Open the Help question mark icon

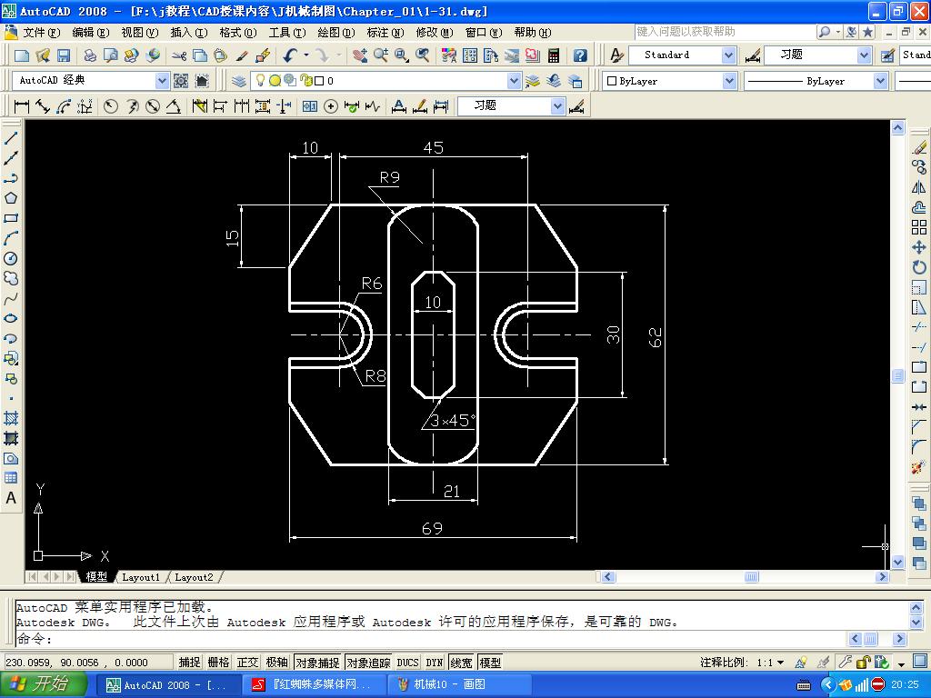coord(580,55)
